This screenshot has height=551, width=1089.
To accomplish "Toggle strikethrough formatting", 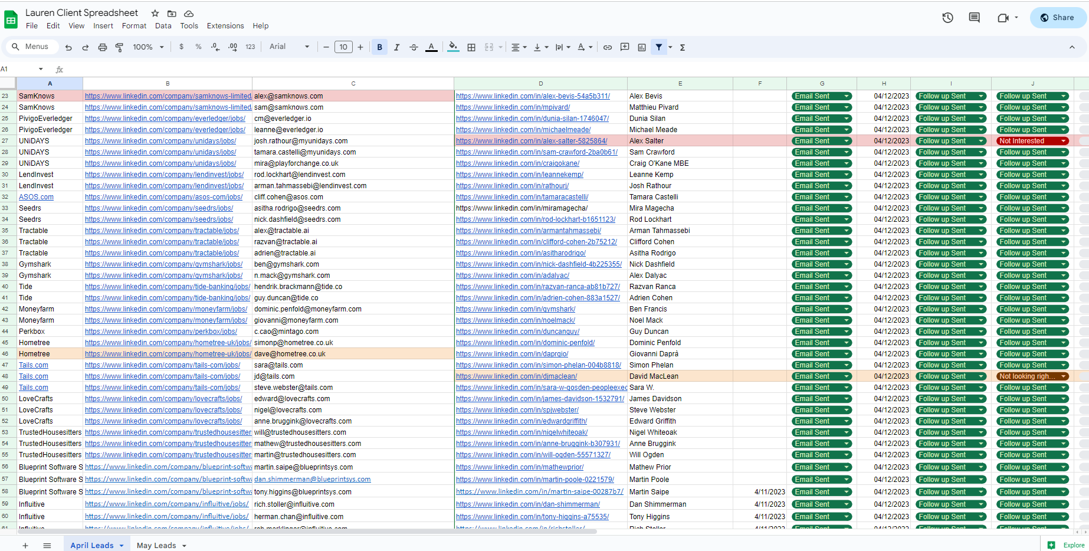I will click(x=414, y=47).
